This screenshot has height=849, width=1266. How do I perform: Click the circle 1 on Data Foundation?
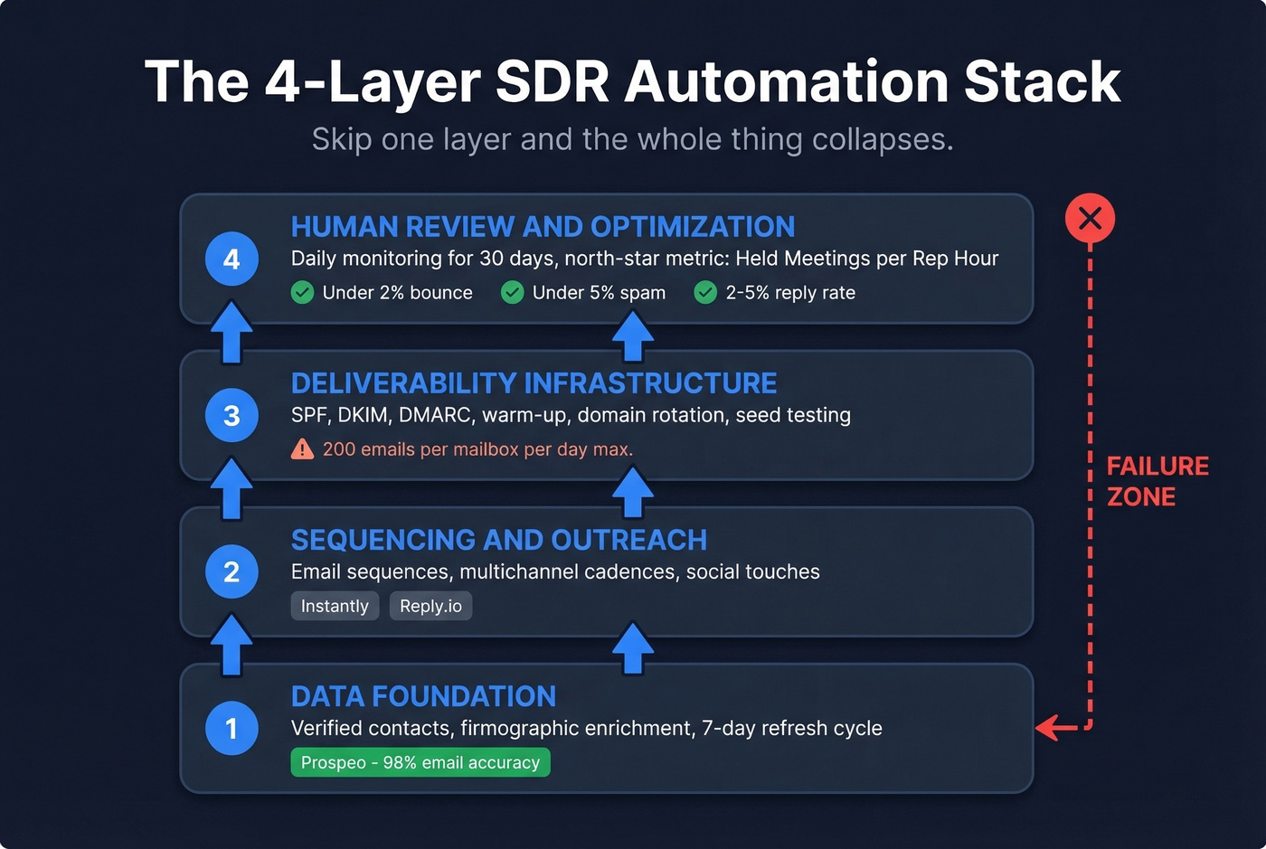click(231, 729)
